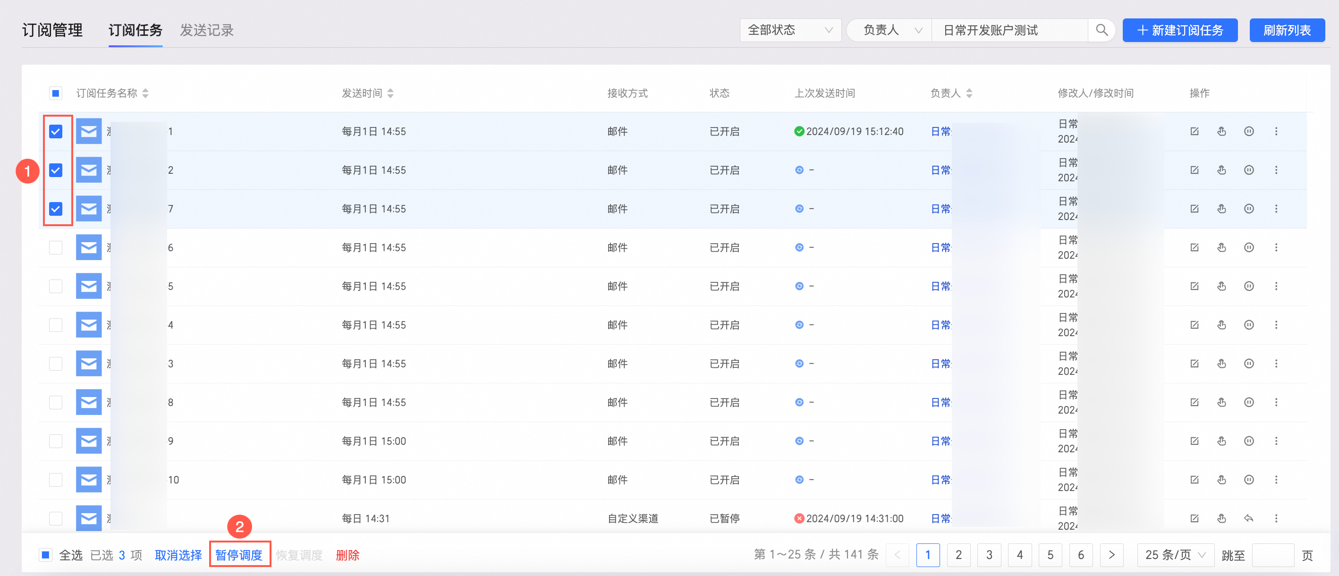Switch to the 发送记录 tab
The height and width of the screenshot is (576, 1339).
click(x=207, y=30)
